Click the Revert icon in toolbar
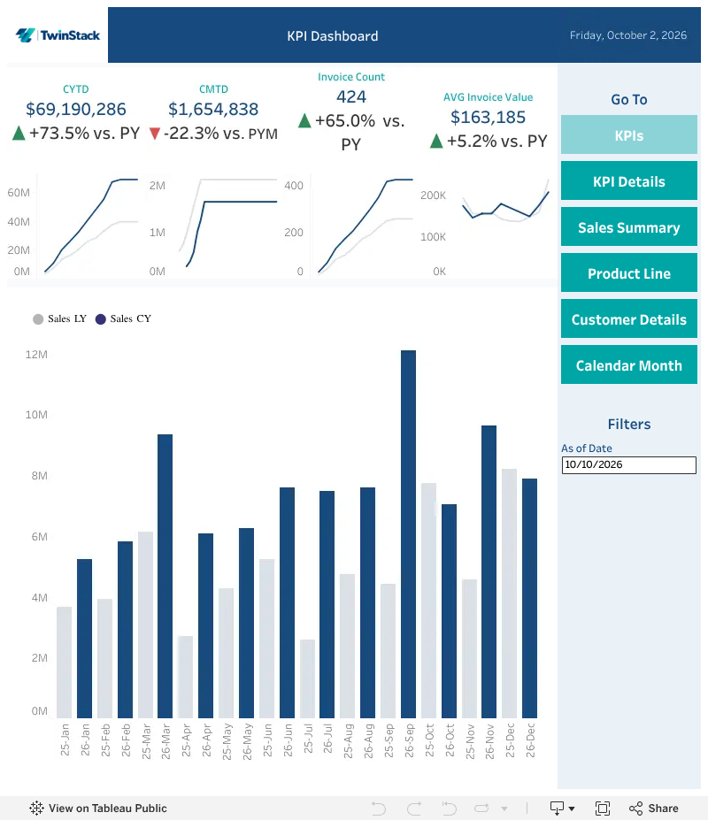Screen dimensions: 708x820 (449, 809)
